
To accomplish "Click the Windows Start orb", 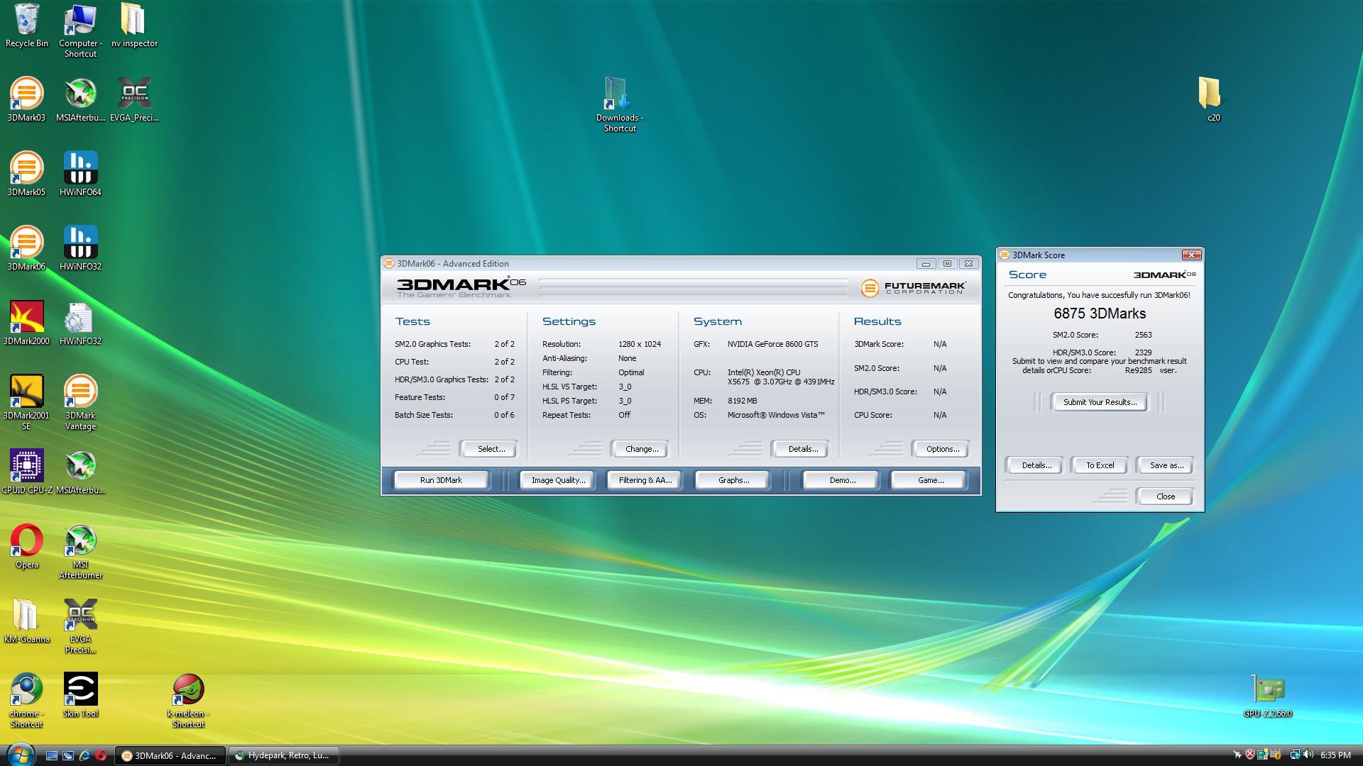I will (x=20, y=755).
